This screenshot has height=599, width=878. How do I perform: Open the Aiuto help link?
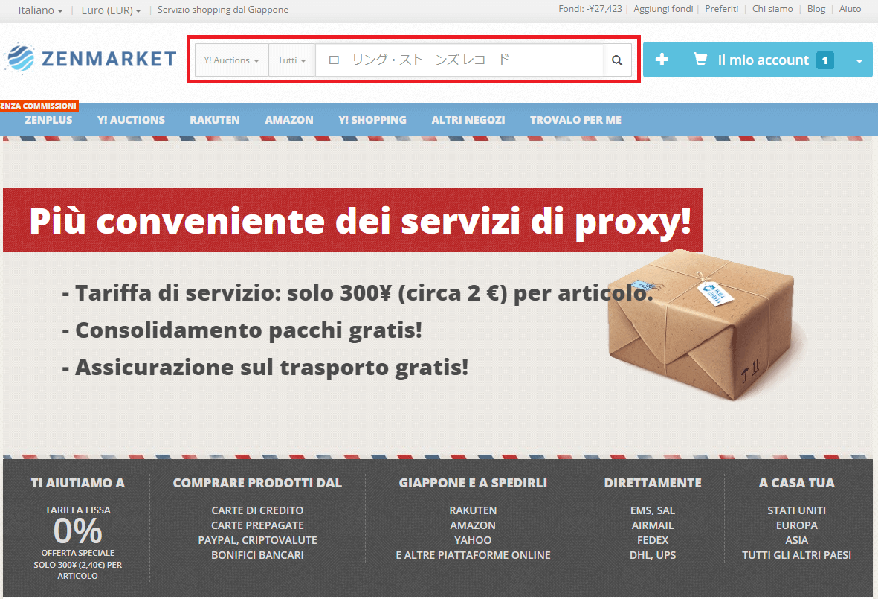(x=850, y=9)
